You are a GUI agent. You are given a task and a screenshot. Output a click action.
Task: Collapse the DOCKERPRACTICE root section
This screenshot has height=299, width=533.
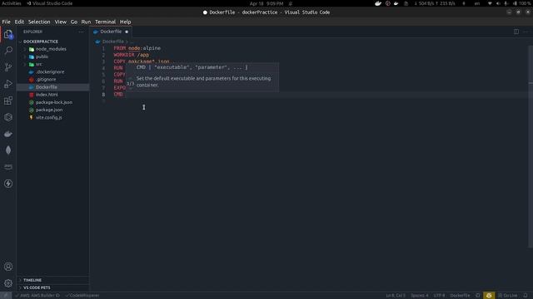pyautogui.click(x=41, y=42)
